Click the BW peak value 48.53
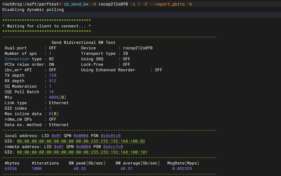 (x=80, y=169)
